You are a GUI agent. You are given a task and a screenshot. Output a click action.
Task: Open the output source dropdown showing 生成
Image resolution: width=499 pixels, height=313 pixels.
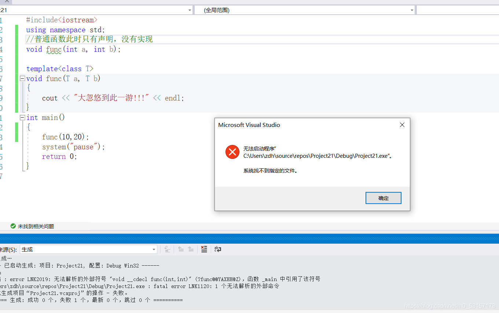coord(88,250)
